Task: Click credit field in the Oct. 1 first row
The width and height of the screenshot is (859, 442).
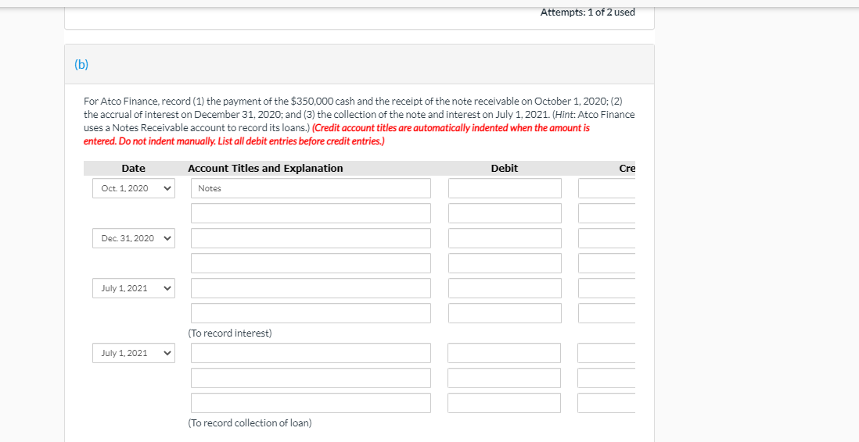Action: (x=607, y=188)
